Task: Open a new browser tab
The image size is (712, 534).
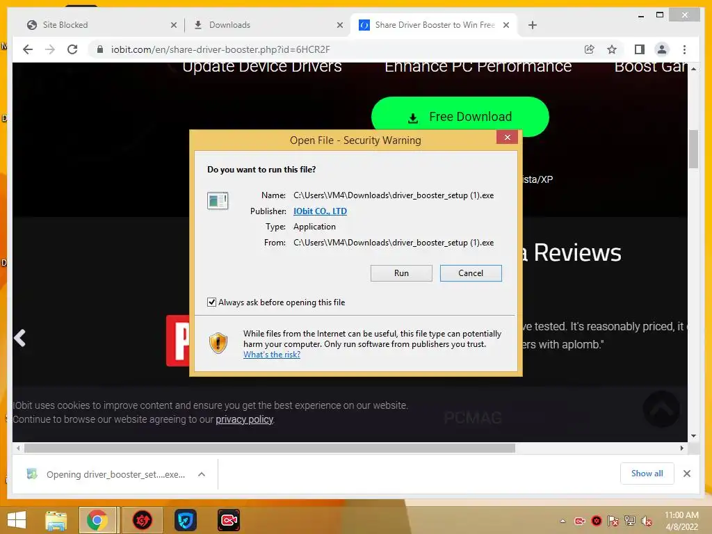Action: point(533,26)
